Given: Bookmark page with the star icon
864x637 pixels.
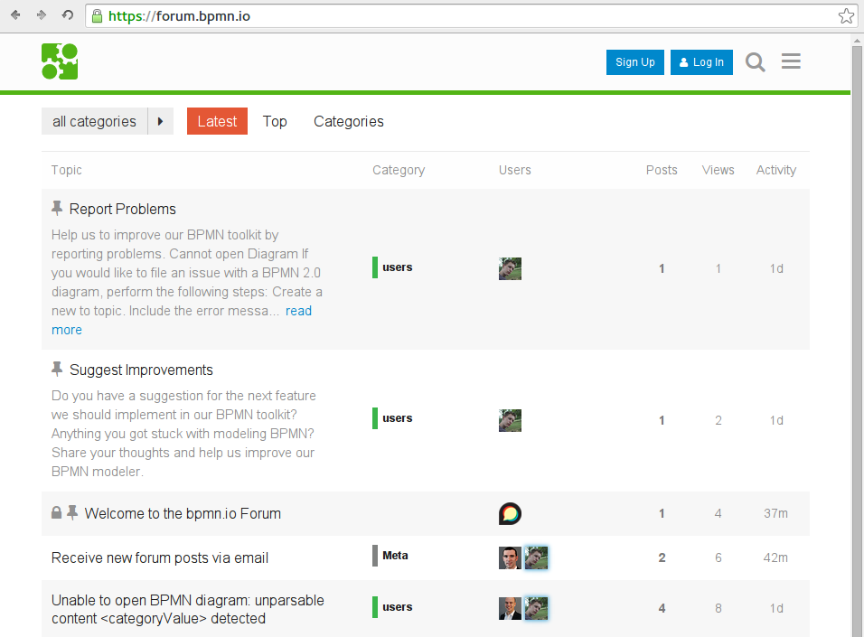Looking at the screenshot, I should pos(846,16).
